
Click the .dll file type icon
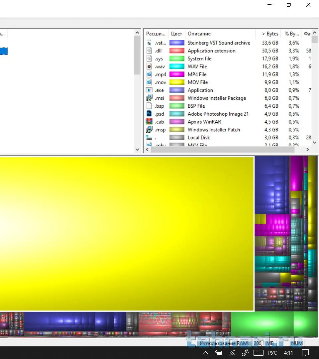pos(149,51)
